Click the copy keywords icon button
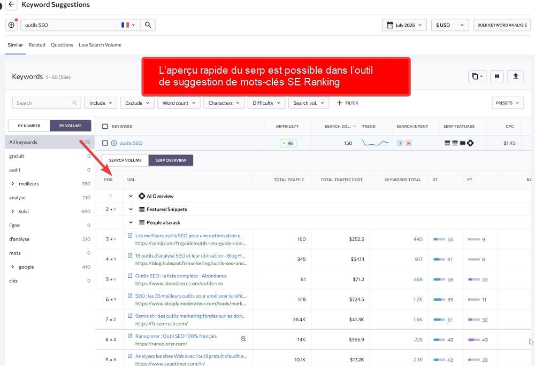 pyautogui.click(x=477, y=76)
